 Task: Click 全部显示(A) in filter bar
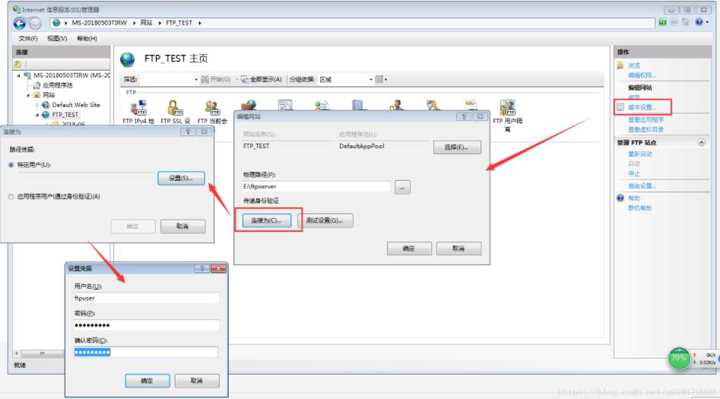[262, 80]
